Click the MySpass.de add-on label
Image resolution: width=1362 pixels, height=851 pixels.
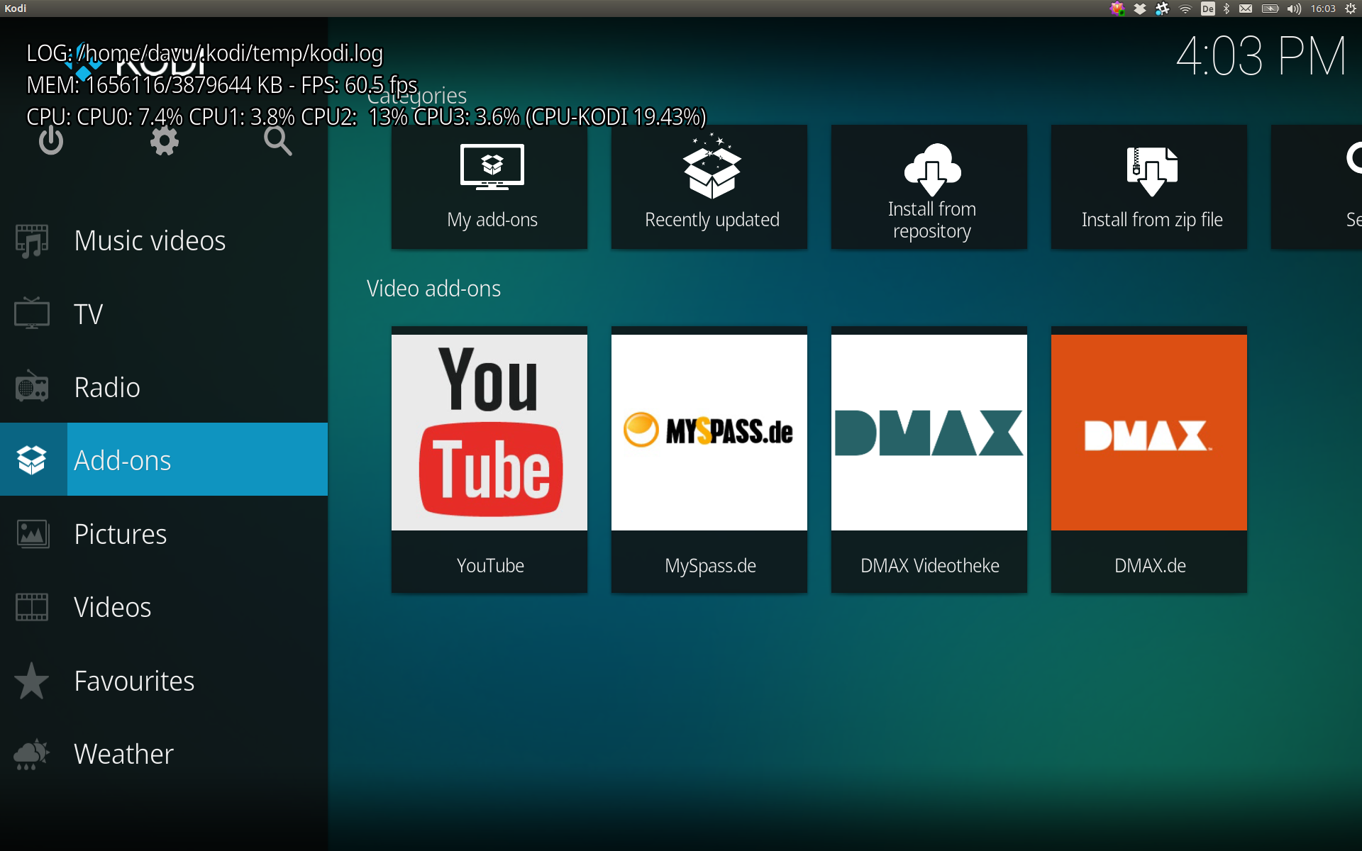pyautogui.click(x=710, y=565)
